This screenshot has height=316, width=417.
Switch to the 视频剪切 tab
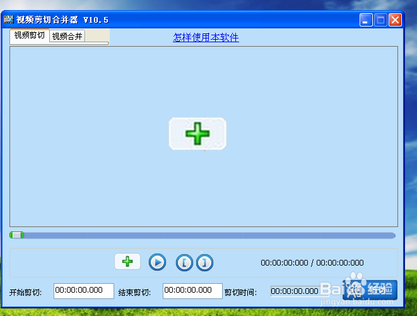click(x=30, y=35)
